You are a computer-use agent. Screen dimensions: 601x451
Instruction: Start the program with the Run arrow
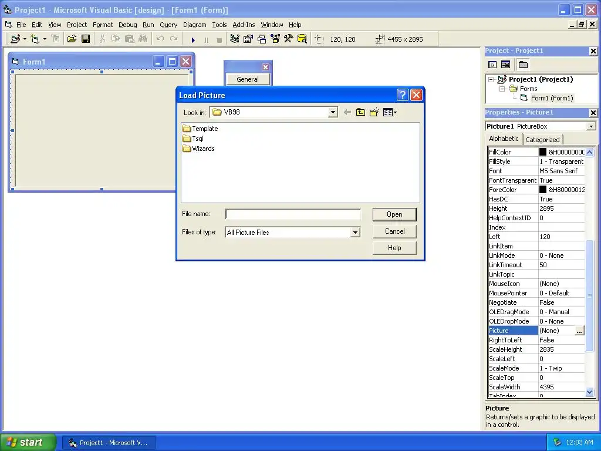pyautogui.click(x=193, y=39)
